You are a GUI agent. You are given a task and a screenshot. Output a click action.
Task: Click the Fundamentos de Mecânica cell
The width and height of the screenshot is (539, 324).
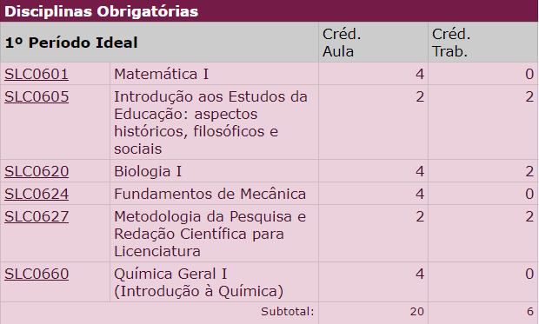(214, 194)
